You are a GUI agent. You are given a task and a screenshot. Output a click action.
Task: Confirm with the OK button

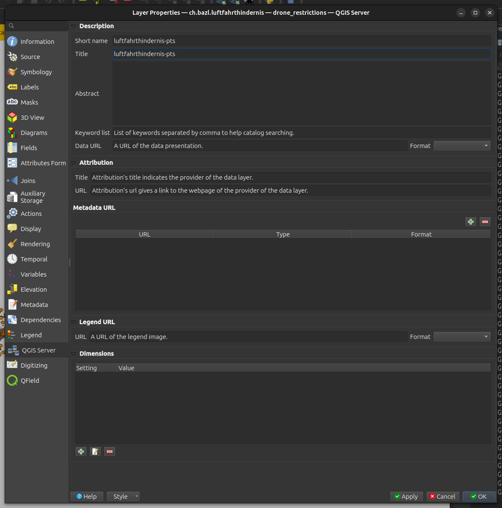tap(479, 497)
